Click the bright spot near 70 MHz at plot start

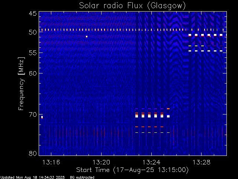pyautogui.click(x=42, y=117)
